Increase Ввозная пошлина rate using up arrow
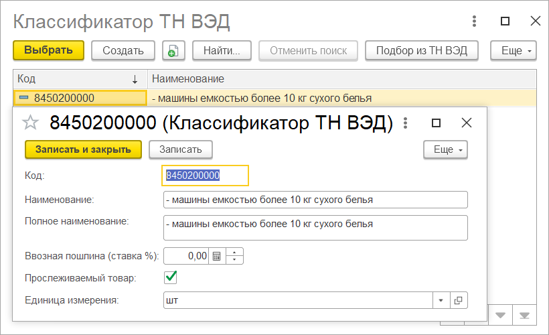This screenshot has height=335, width=549. pos(234,253)
